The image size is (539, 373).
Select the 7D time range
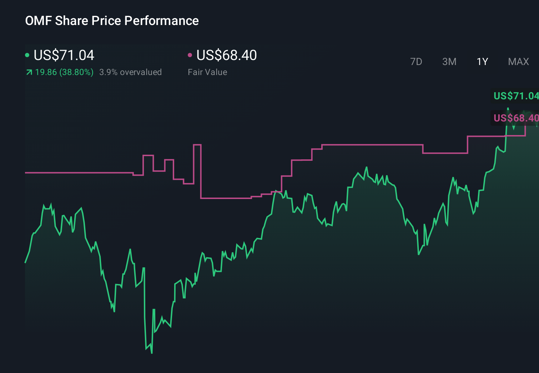417,61
